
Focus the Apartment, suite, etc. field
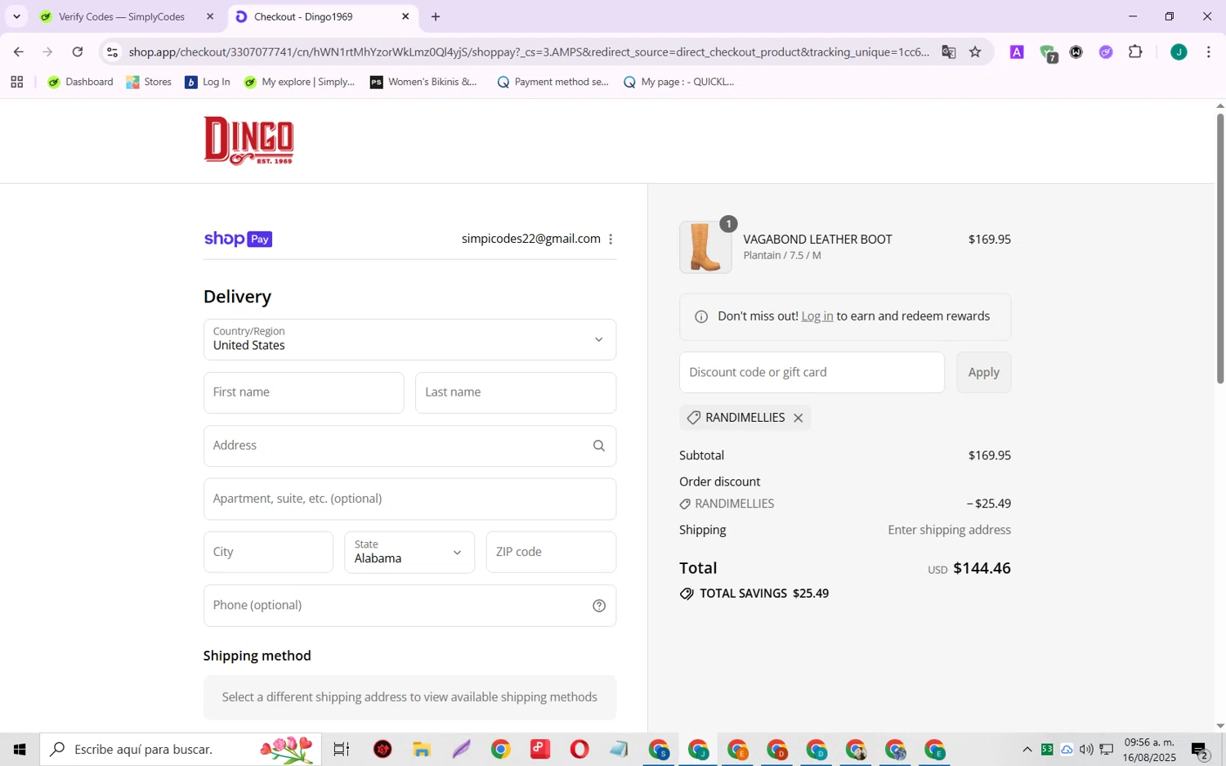(x=409, y=499)
